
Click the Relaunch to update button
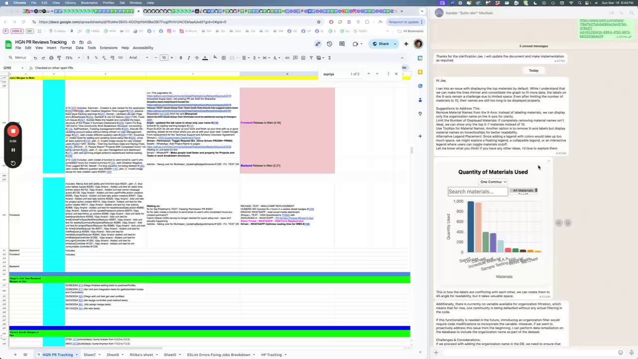point(404,22)
